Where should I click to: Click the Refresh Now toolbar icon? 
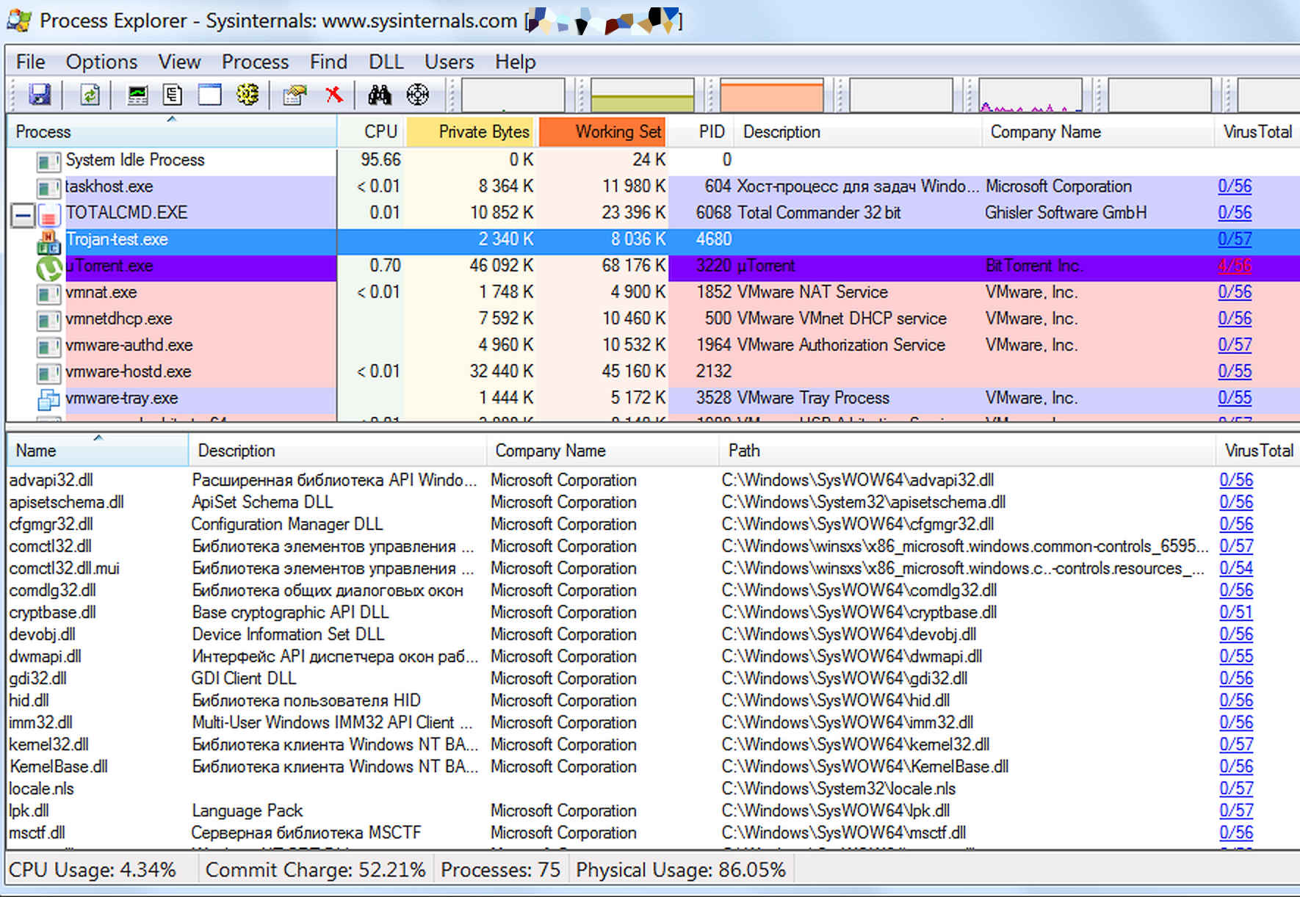coord(90,95)
